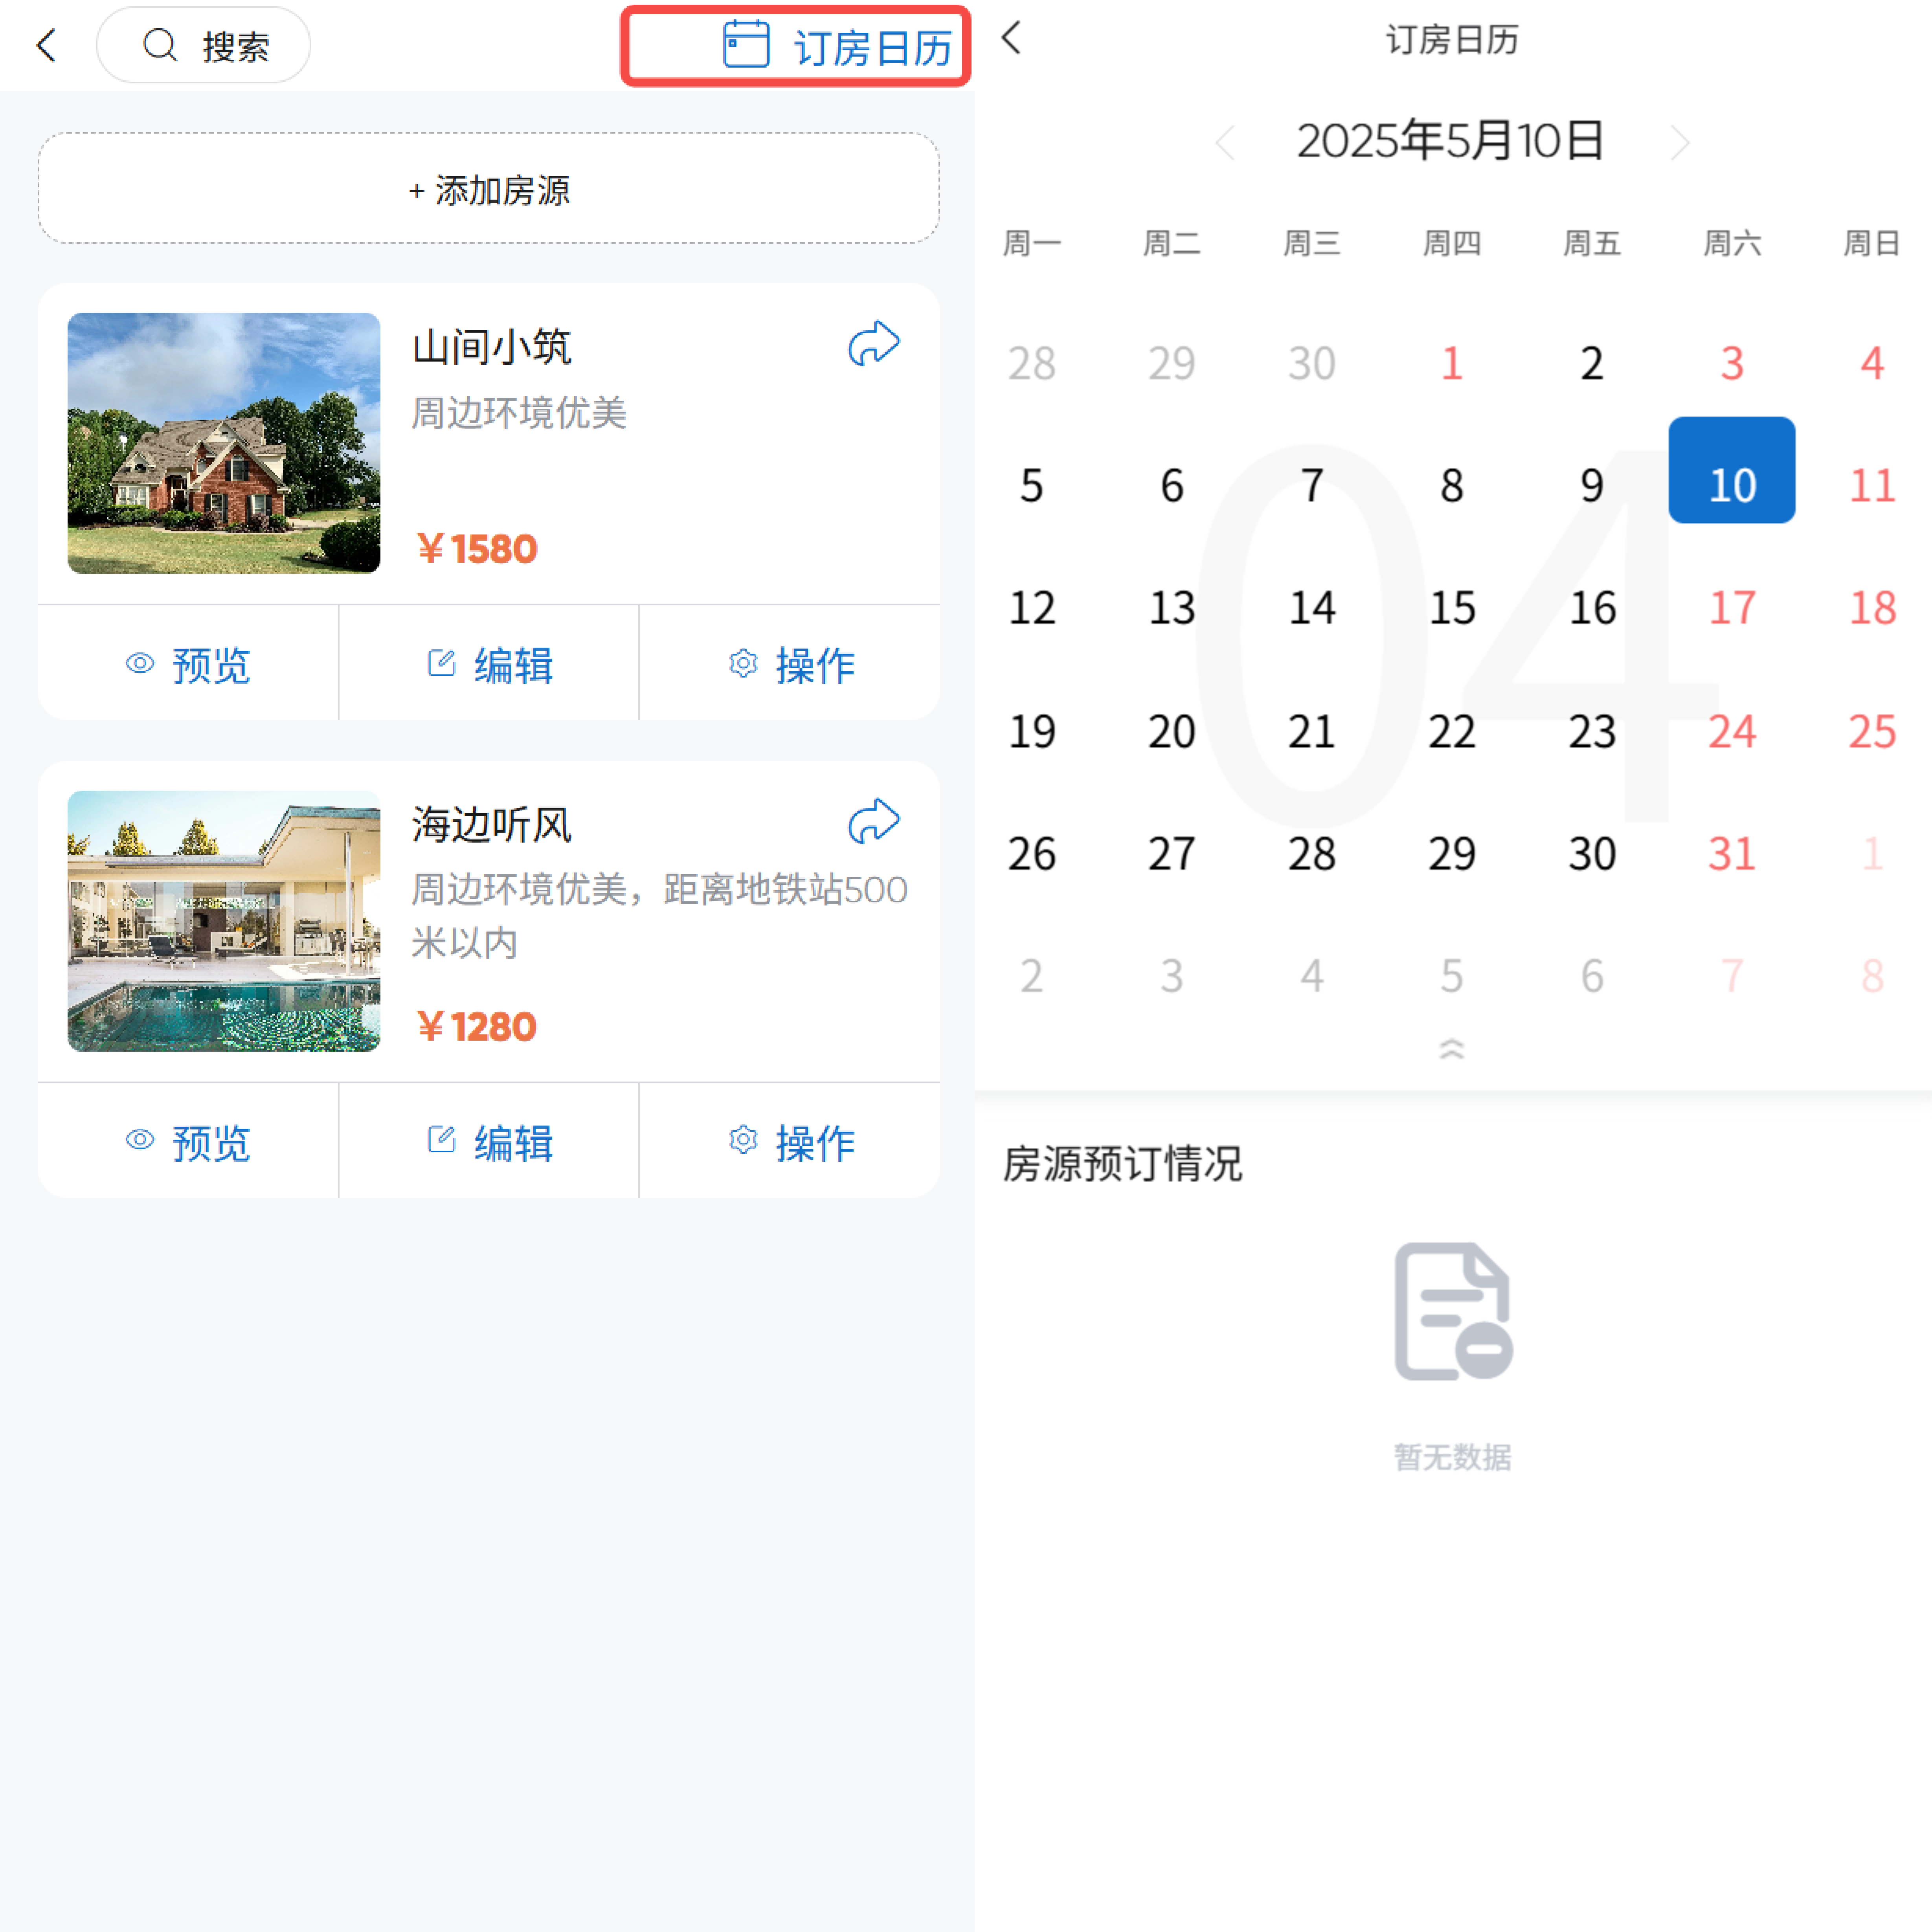Open the 山间小筑 house photo
This screenshot has height=1932, width=1932.
tap(224, 443)
